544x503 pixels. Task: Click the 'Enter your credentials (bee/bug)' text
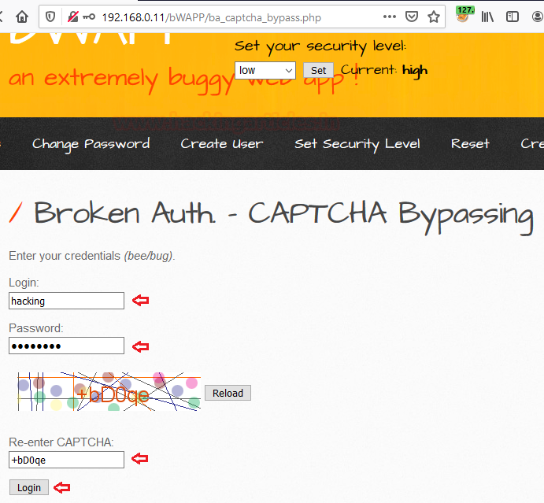pos(92,256)
